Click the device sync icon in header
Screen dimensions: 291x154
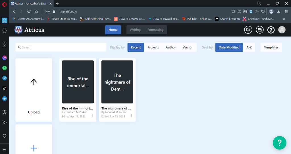click(x=248, y=30)
